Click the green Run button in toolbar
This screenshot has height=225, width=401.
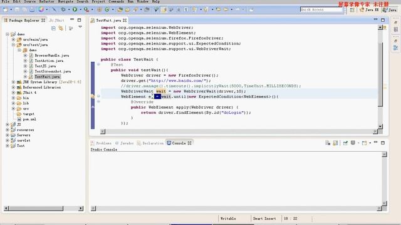[75, 10]
